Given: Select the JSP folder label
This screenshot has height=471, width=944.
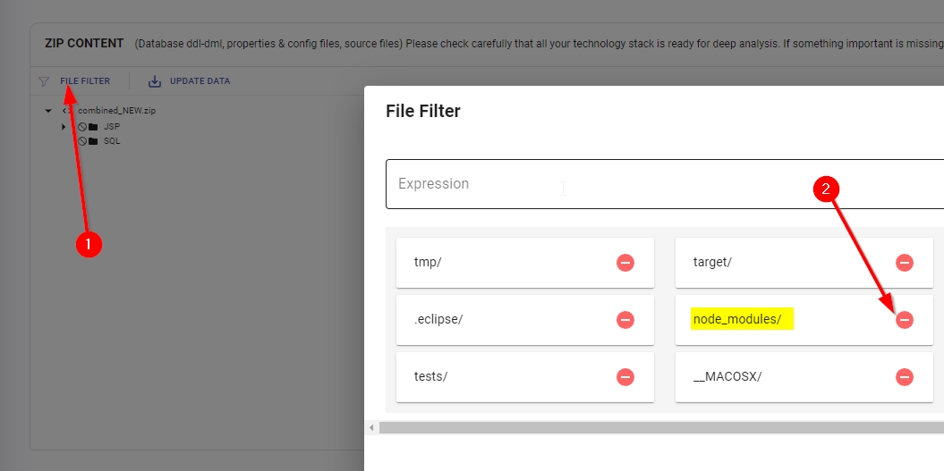Looking at the screenshot, I should click(x=112, y=127).
